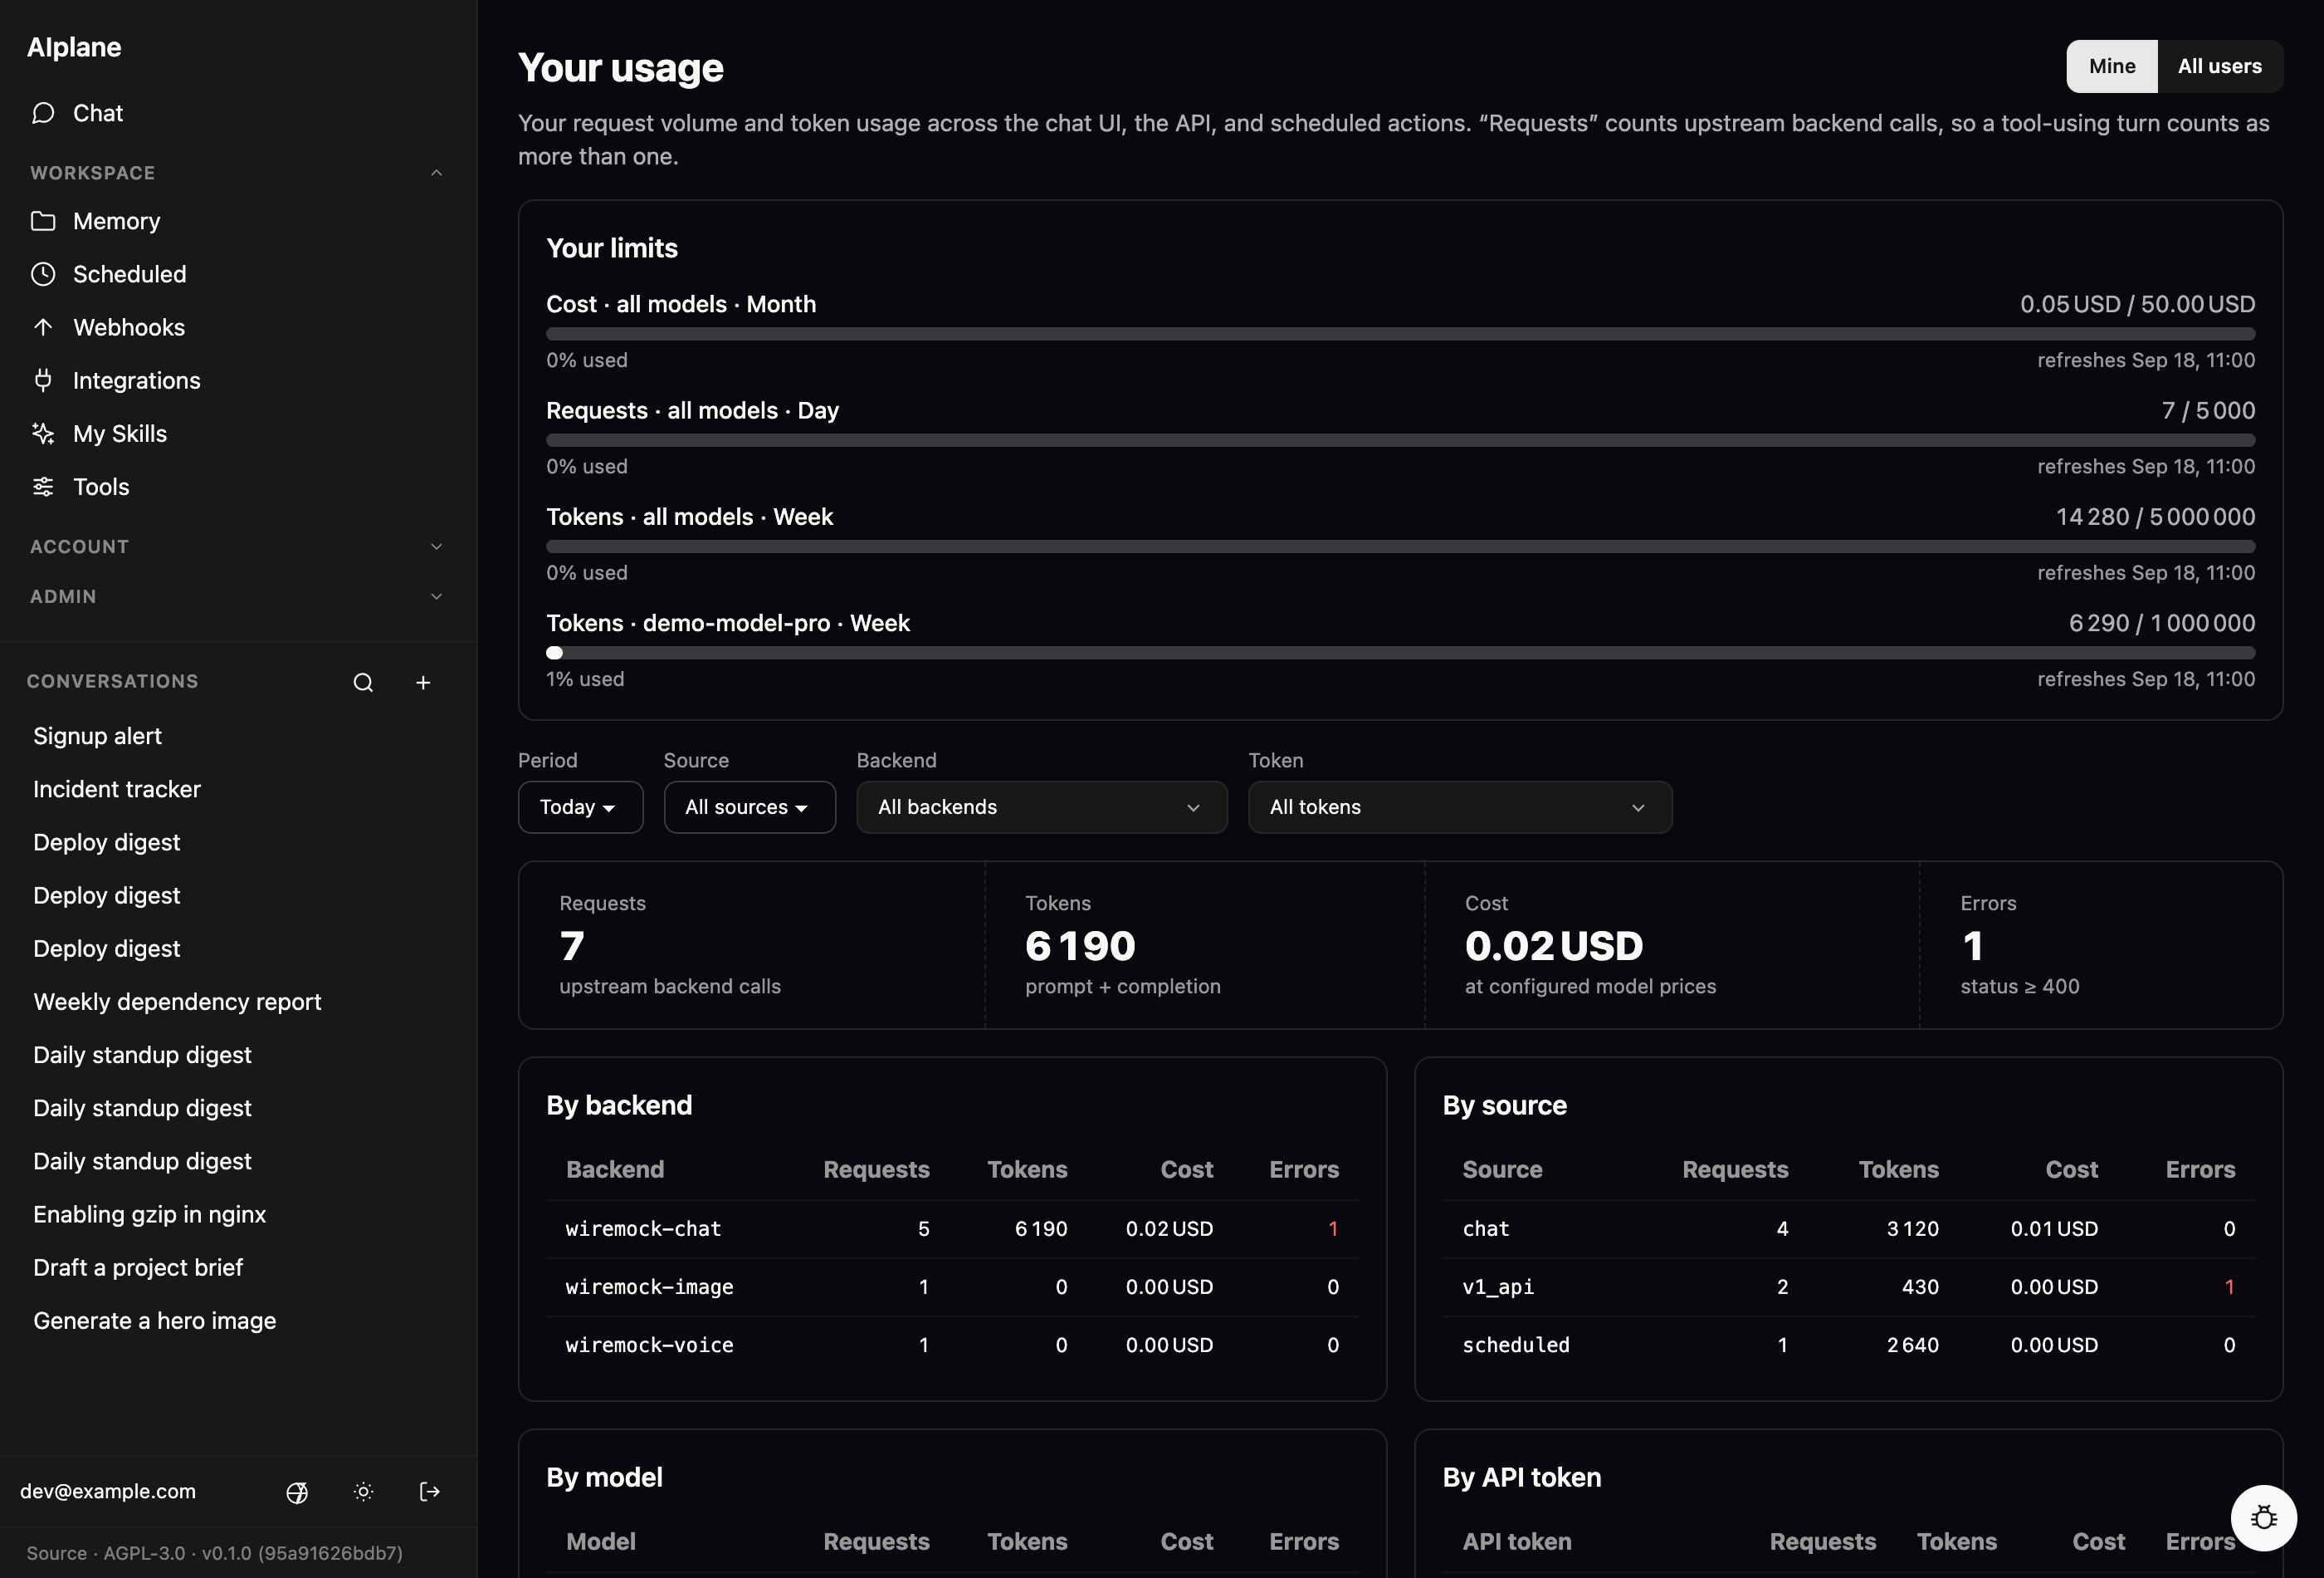Click the Scheduled clock icon
The image size is (2324, 1578).
pyautogui.click(x=43, y=274)
